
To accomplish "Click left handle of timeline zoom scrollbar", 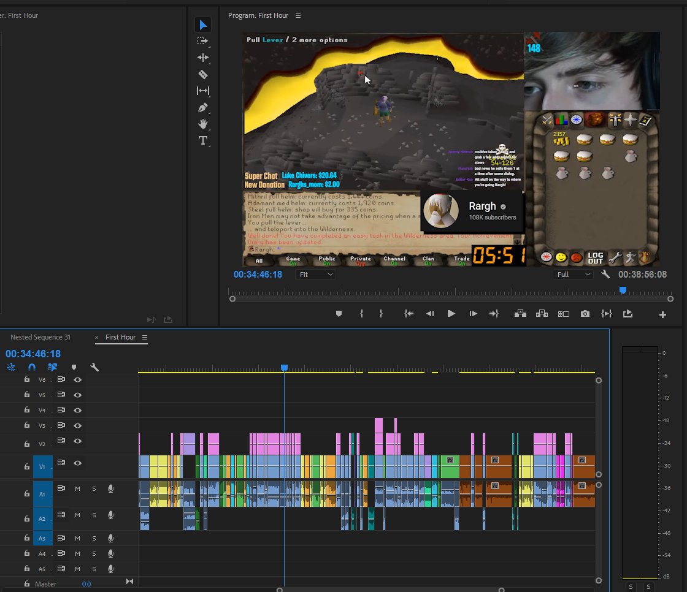I will pyautogui.click(x=280, y=590).
